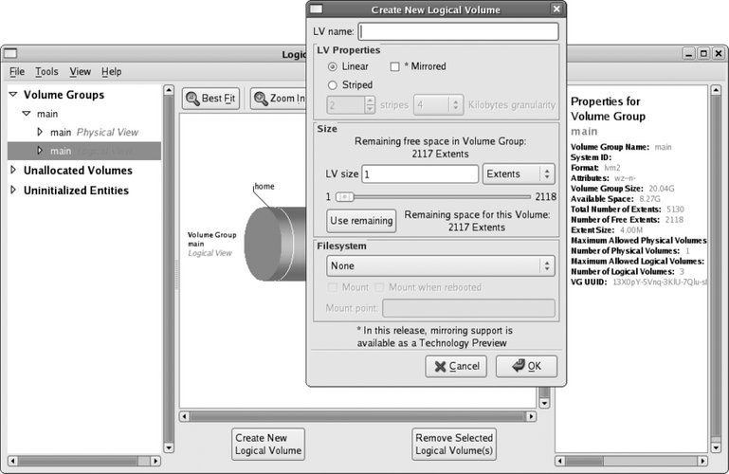Open the Extents size unit dropdown
Image resolution: width=729 pixels, height=474 pixels.
coord(518,174)
